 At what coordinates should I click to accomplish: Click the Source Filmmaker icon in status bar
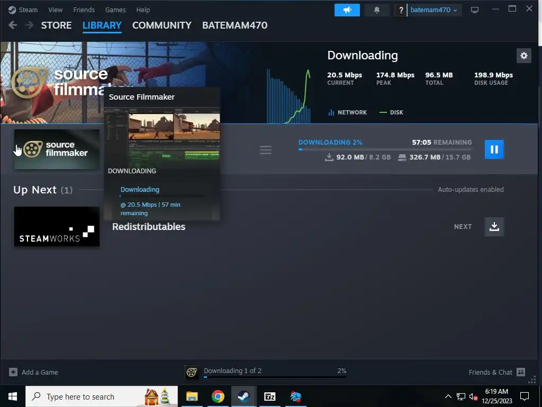[x=192, y=373]
